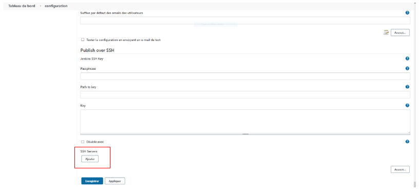
Task: Select the configuration breadcrumb item
Action: [x=56, y=6]
